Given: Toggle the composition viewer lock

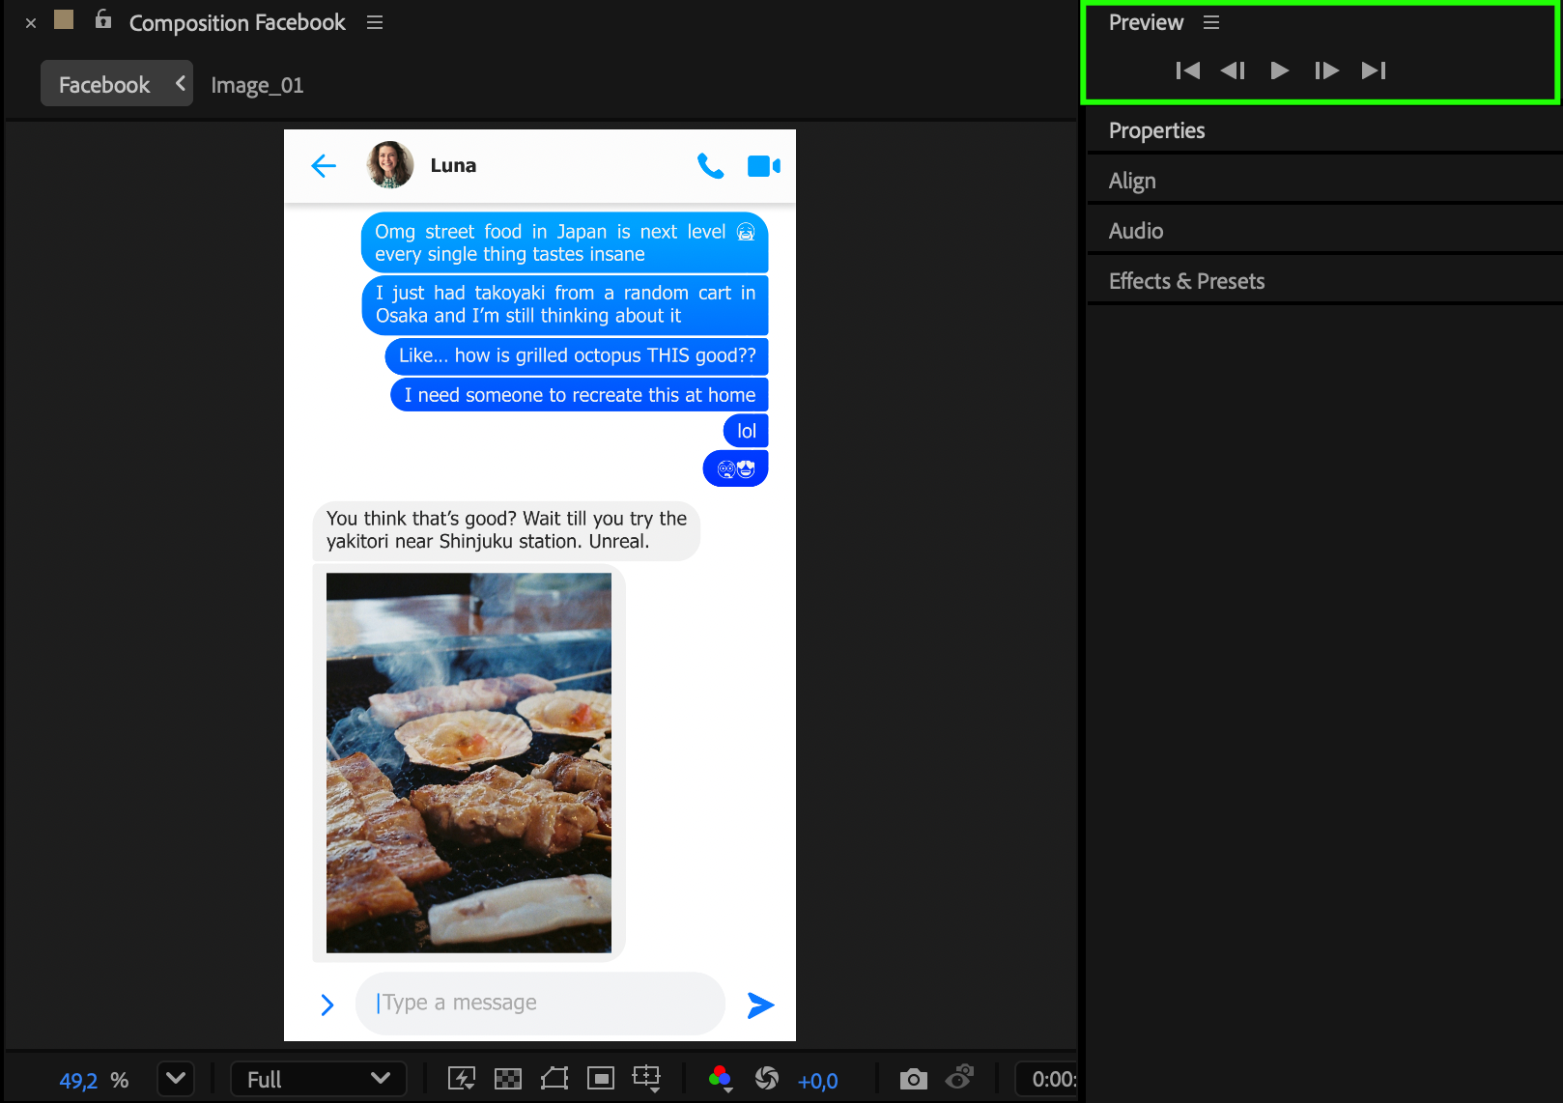Looking at the screenshot, I should point(103,20).
